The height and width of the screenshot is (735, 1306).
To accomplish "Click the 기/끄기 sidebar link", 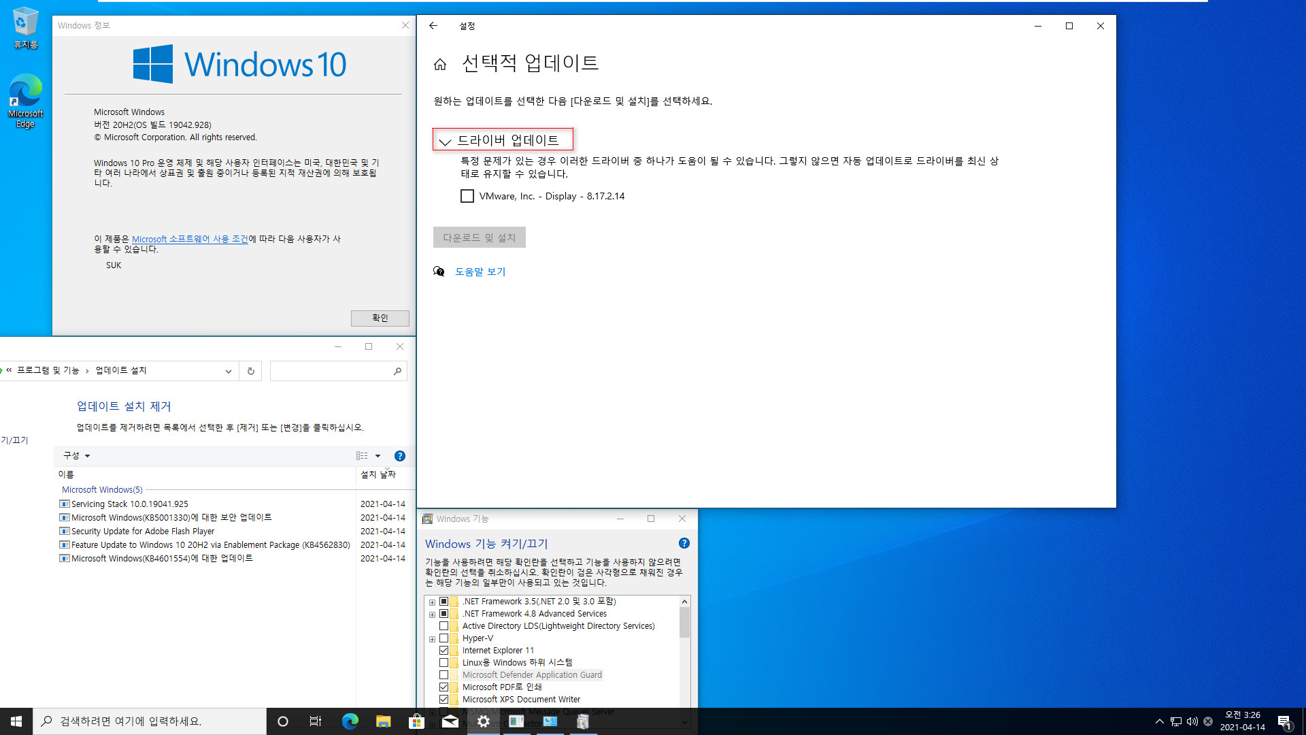I will point(14,440).
